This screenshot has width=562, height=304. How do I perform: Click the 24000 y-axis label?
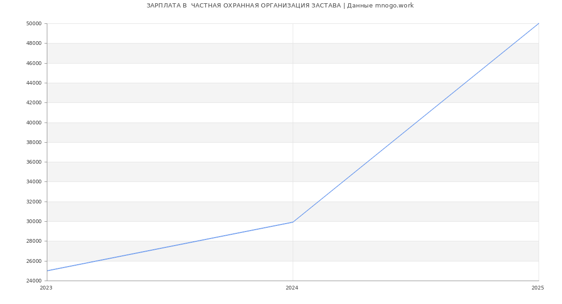pos(34,281)
